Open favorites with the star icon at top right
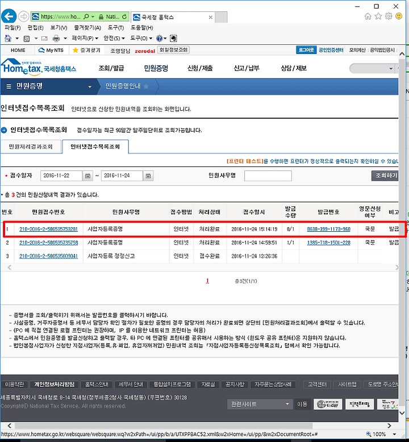Screen dimensions: 409x442 [378, 16]
